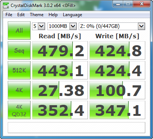The height and width of the screenshot is (139, 153).
Task: Expand the 1000MB test size dropdown
Action: click(x=73, y=26)
